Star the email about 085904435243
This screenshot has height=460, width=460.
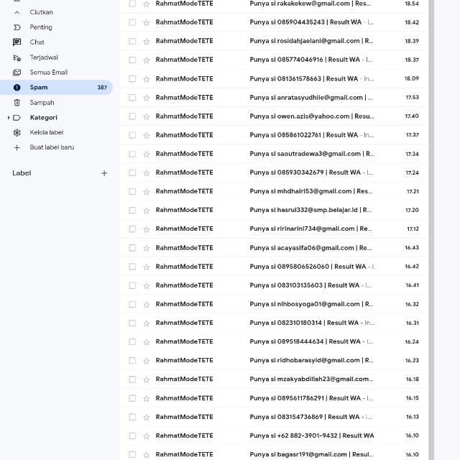click(147, 22)
